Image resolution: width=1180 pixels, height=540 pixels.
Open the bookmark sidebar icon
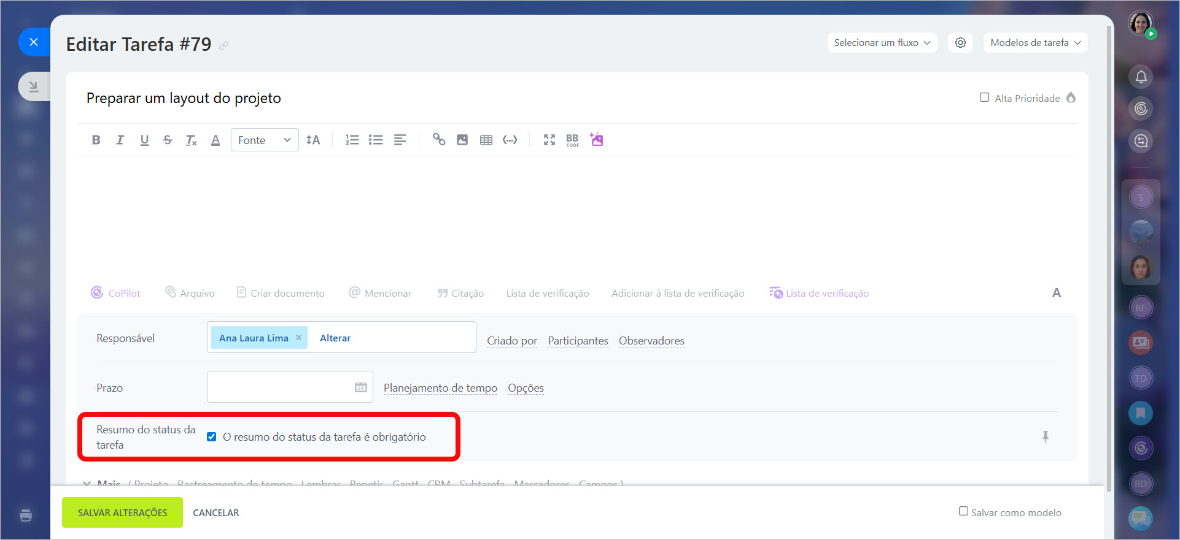click(1141, 413)
